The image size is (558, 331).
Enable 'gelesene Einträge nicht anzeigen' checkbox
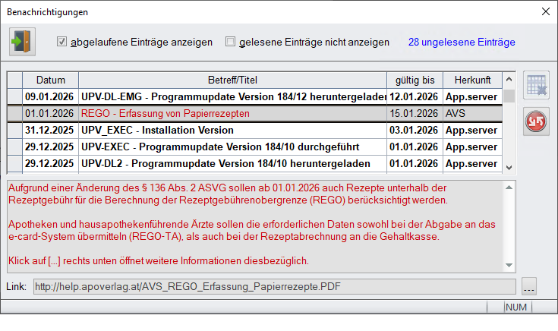pyautogui.click(x=231, y=43)
